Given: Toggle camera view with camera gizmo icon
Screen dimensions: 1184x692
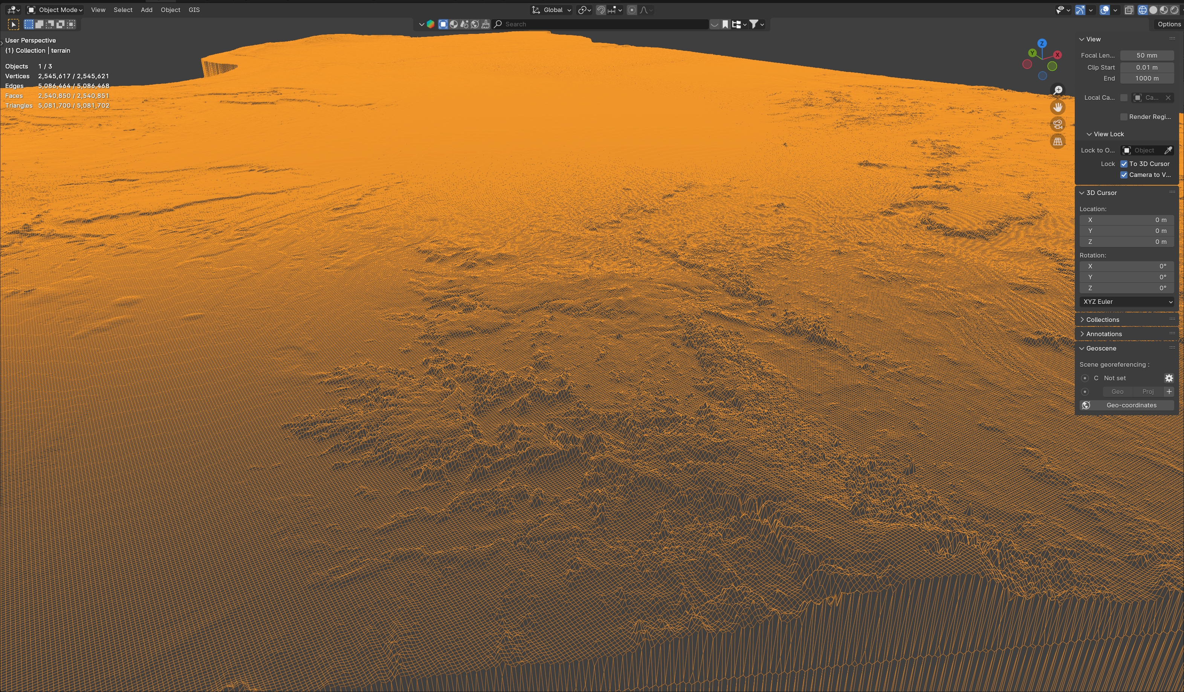Looking at the screenshot, I should (1057, 124).
